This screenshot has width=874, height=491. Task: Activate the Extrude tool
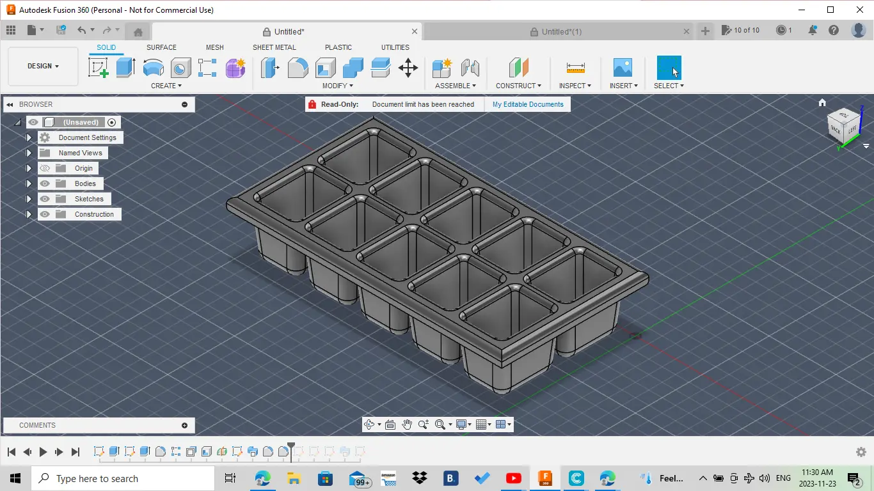pyautogui.click(x=124, y=67)
